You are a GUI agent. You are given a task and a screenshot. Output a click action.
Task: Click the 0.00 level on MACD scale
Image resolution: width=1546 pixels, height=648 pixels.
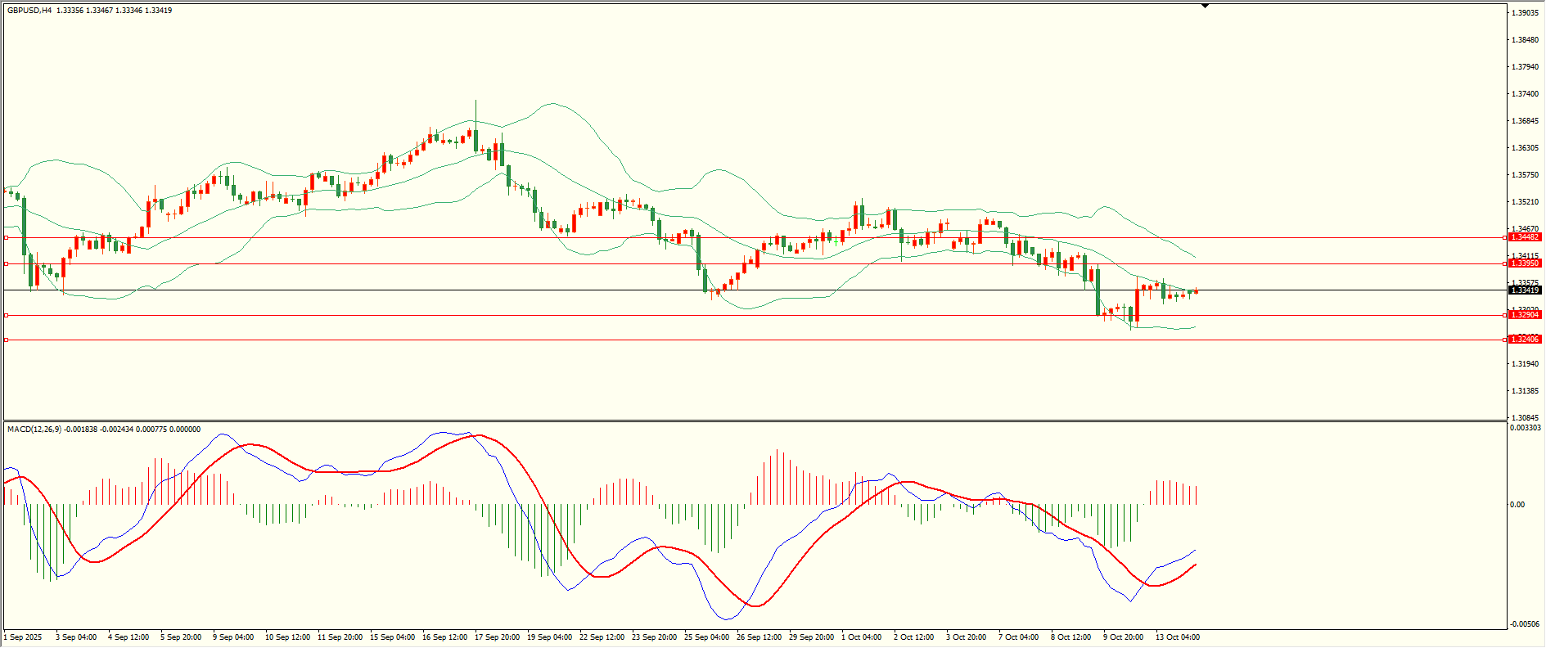[1517, 505]
